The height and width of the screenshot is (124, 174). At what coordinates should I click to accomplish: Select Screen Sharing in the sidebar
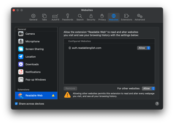coord(36,49)
